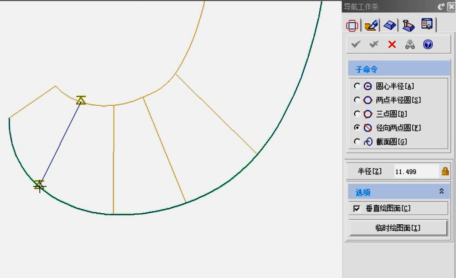Select the 三点圆[D] radio option
Screen dimensions: 456x278
point(357,113)
